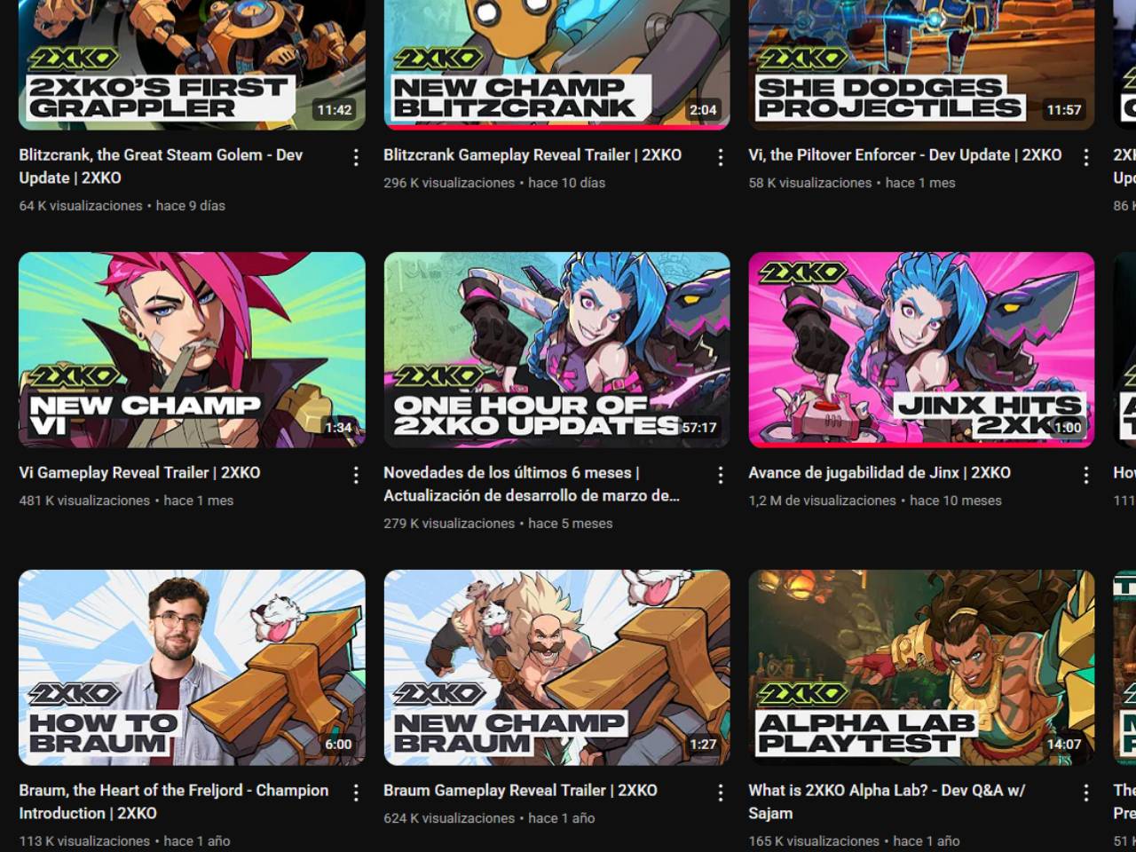1136x852 pixels.
Task: Open options menu for Vi Gameplay Reveal Trailer
Action: 356,475
